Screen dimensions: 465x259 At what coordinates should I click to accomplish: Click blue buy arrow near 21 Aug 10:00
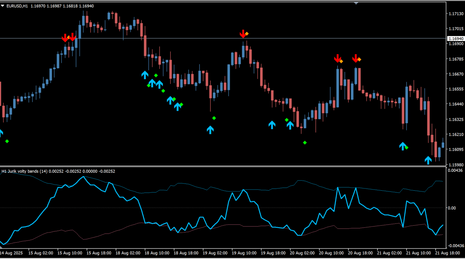(x=403, y=146)
